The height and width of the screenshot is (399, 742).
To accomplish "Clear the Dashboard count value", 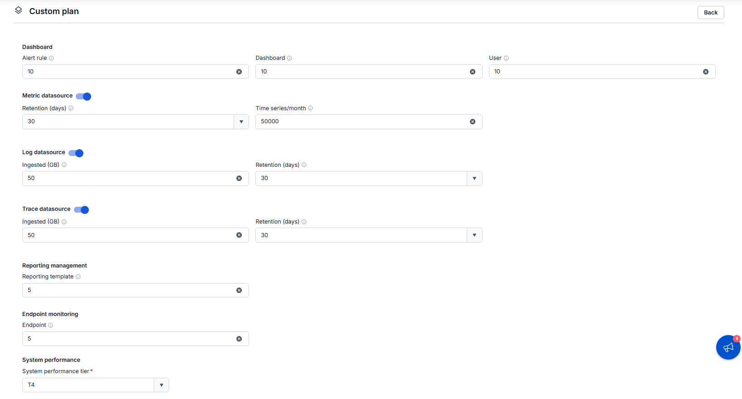I will point(473,72).
